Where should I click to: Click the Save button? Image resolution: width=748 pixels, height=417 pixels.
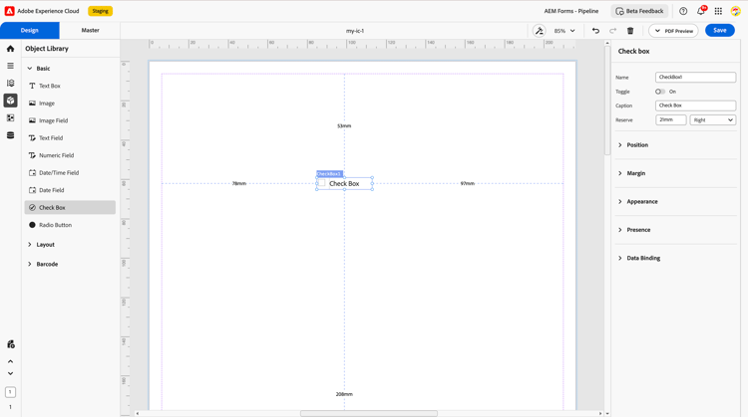tap(719, 30)
